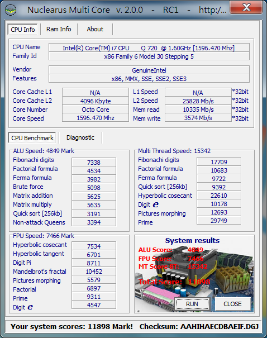This screenshot has width=267, height=338.
Task: Click ALU Ferma formula value 3982
Action: point(94,179)
